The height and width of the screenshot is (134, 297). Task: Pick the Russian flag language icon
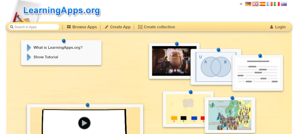tap(284, 4)
